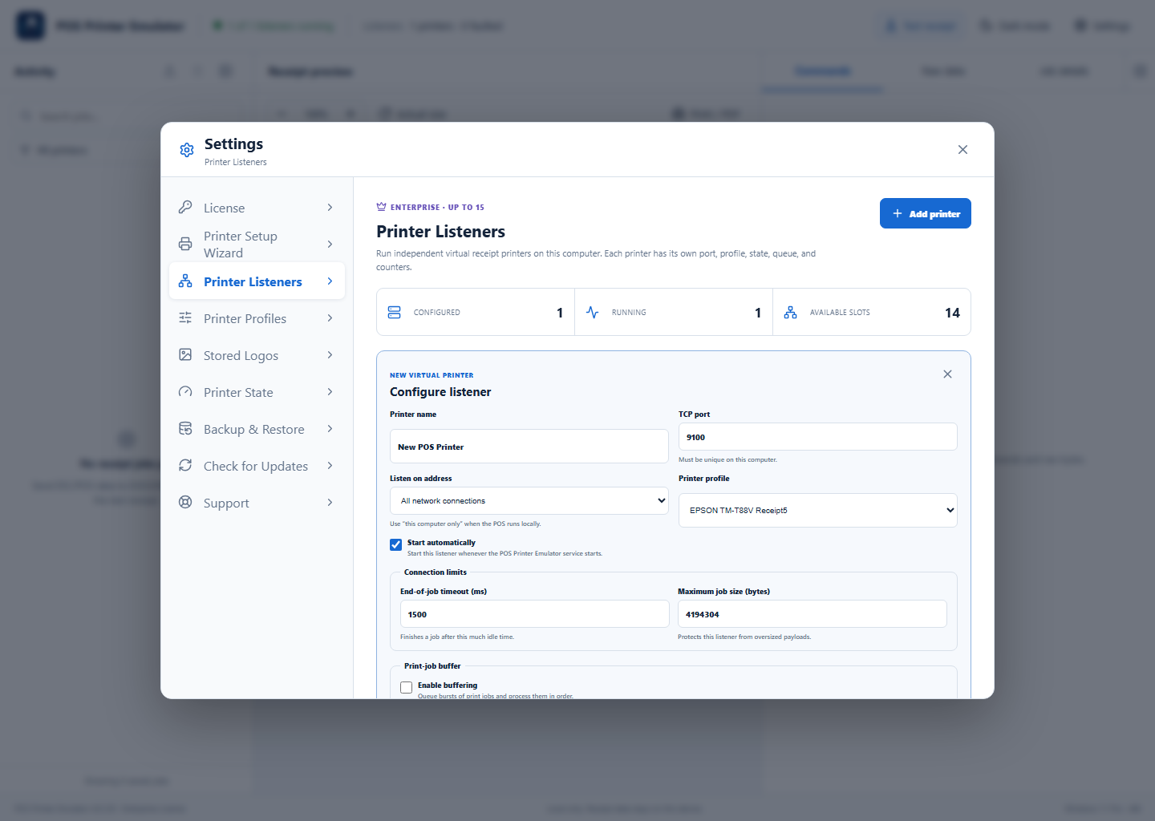The width and height of the screenshot is (1155, 821).
Task: Click the 'Printer Listeners' main page heading
Action: (440, 232)
